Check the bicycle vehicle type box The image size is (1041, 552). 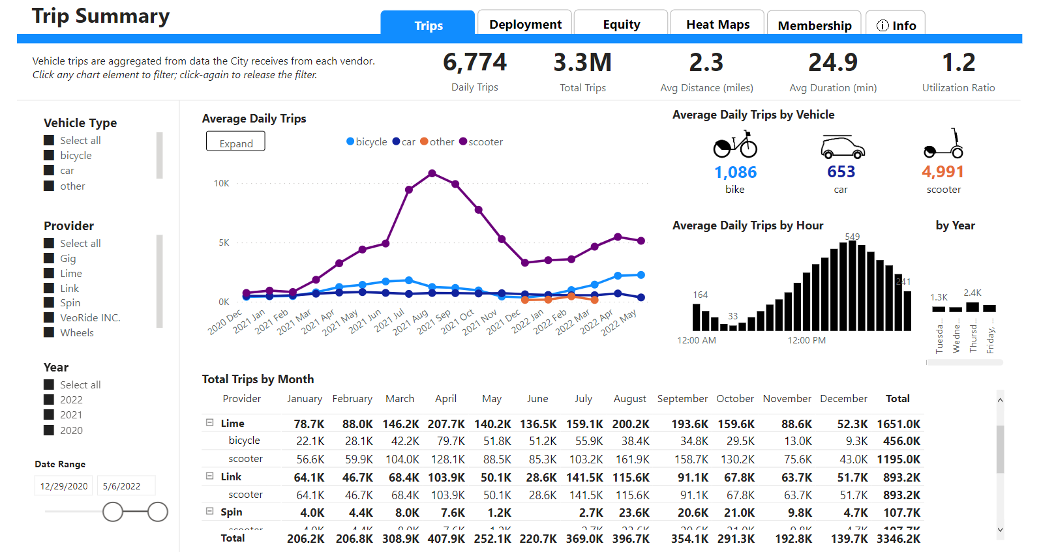tap(49, 155)
